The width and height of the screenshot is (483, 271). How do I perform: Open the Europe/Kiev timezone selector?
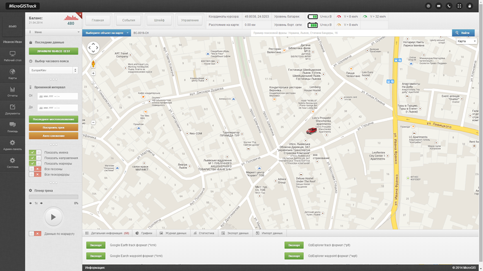click(x=53, y=70)
